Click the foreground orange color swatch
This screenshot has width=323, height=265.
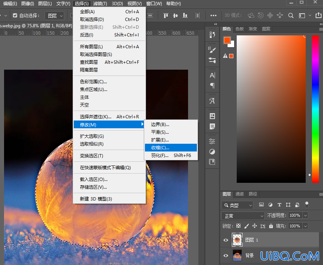(227, 40)
